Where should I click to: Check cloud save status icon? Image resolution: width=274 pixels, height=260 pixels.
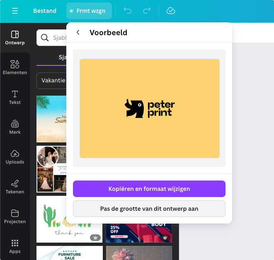point(171,11)
